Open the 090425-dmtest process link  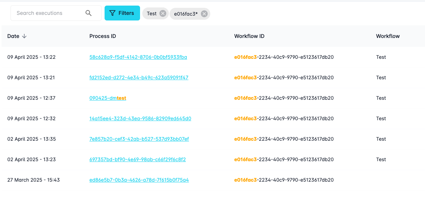108,98
